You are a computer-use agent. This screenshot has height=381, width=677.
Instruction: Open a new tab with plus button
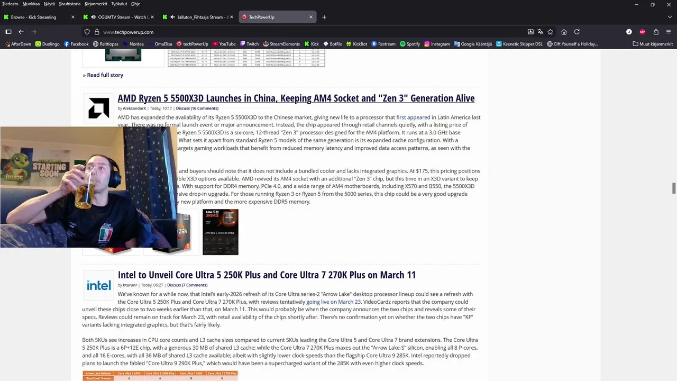324,17
